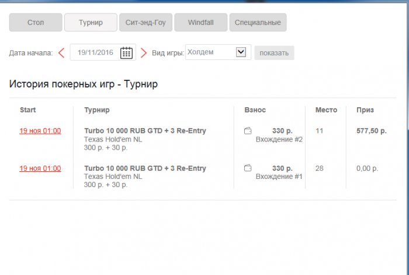Select prize value 0,00 р.

point(367,168)
